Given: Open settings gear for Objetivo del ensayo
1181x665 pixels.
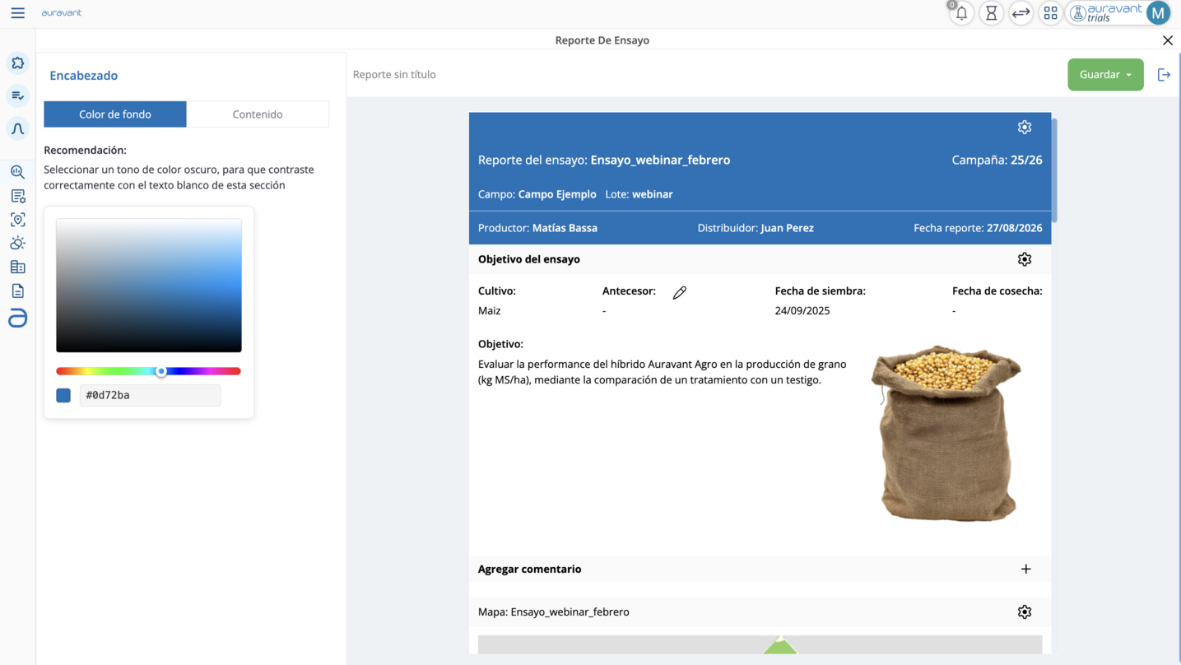Looking at the screenshot, I should coord(1025,259).
